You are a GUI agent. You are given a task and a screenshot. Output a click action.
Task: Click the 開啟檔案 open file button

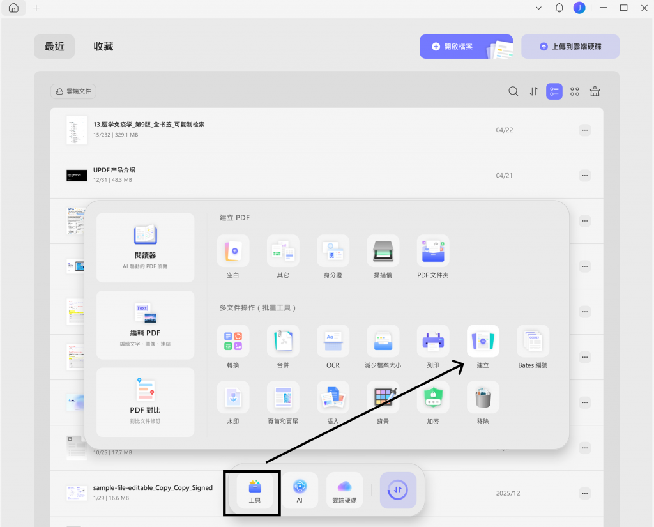[x=466, y=47]
